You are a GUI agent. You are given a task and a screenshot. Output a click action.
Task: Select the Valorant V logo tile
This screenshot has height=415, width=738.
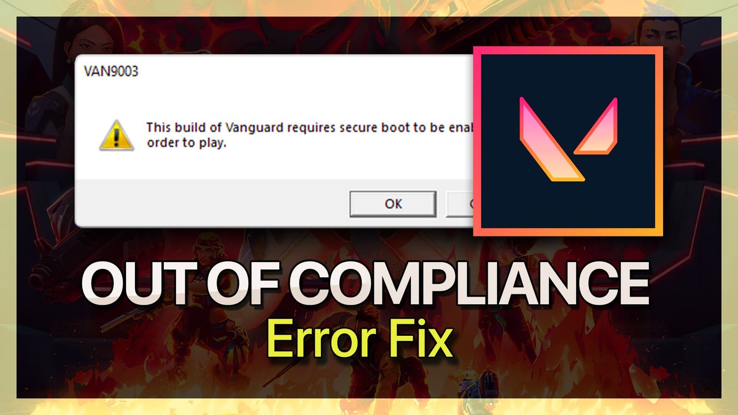point(568,142)
